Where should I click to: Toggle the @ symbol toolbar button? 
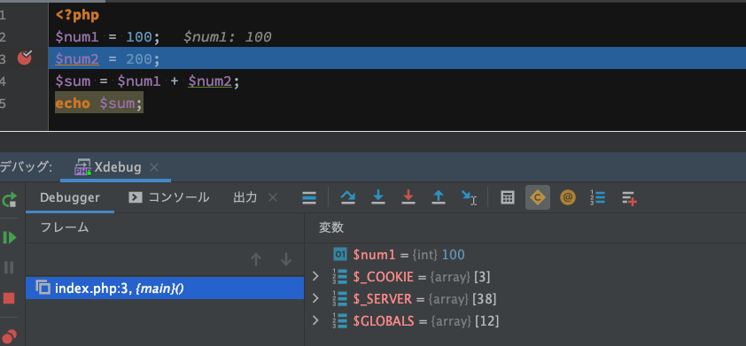coord(568,197)
